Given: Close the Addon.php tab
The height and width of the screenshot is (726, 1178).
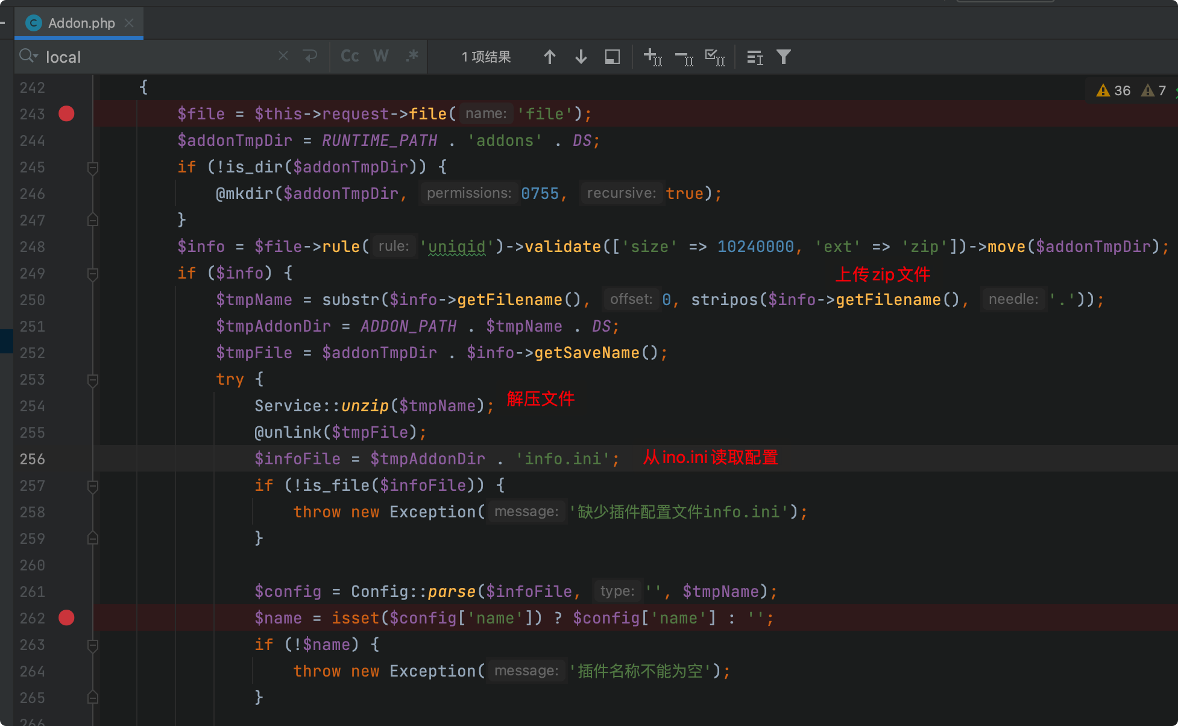Looking at the screenshot, I should [x=128, y=23].
